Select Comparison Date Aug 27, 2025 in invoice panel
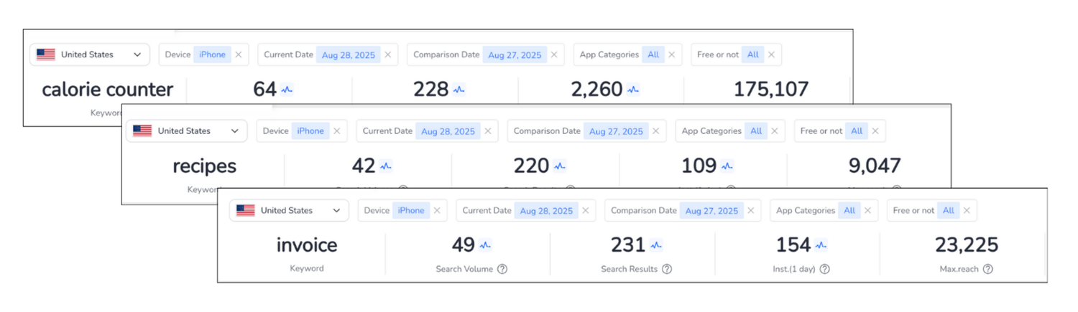This screenshot has height=312, width=1078. click(x=711, y=211)
